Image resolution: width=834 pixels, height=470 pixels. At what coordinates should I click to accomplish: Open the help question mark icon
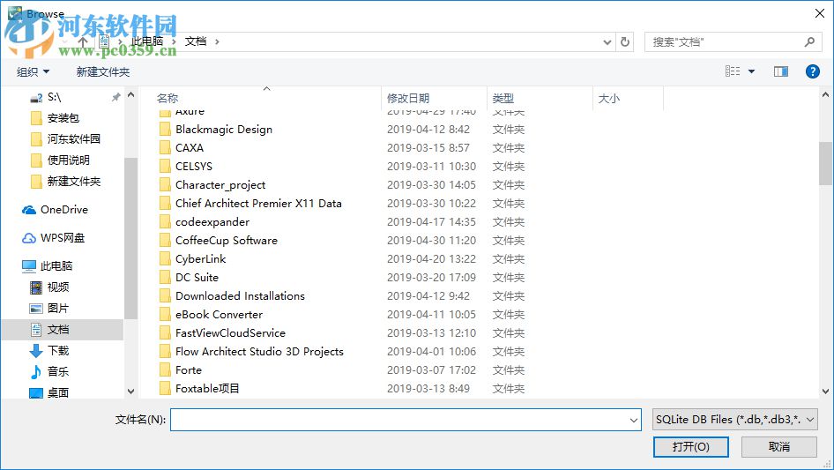812,71
